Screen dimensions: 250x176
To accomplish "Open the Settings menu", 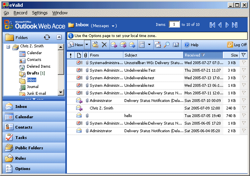I will pyautogui.click(x=39, y=13).
